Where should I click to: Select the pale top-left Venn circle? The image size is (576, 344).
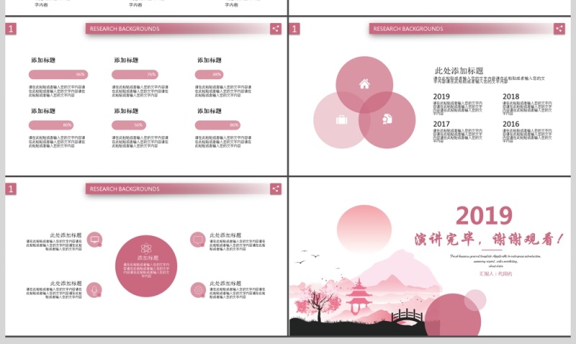pos(341,120)
